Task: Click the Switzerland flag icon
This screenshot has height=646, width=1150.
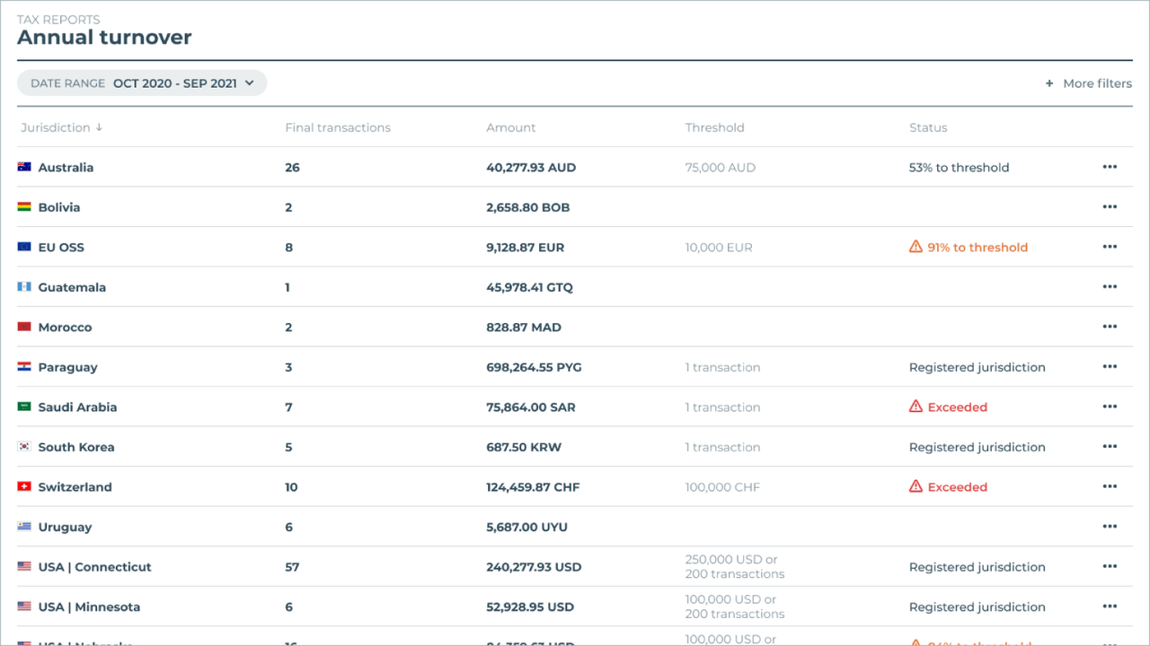Action: coord(24,487)
